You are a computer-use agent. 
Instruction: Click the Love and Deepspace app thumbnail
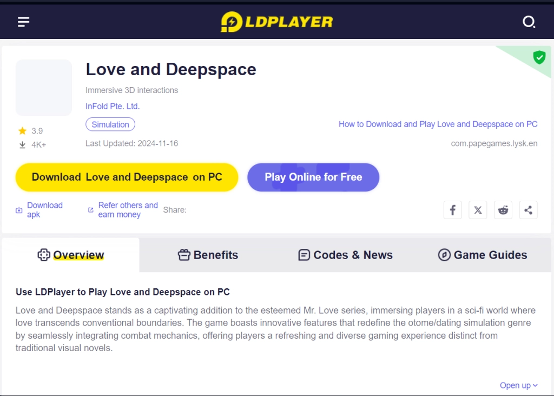tap(44, 88)
